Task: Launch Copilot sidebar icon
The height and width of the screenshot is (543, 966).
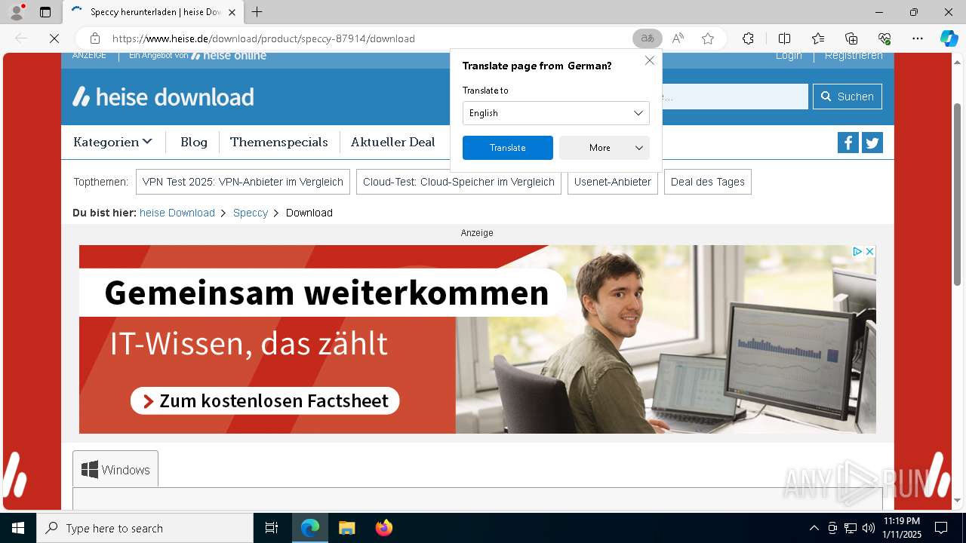Action: click(x=949, y=38)
